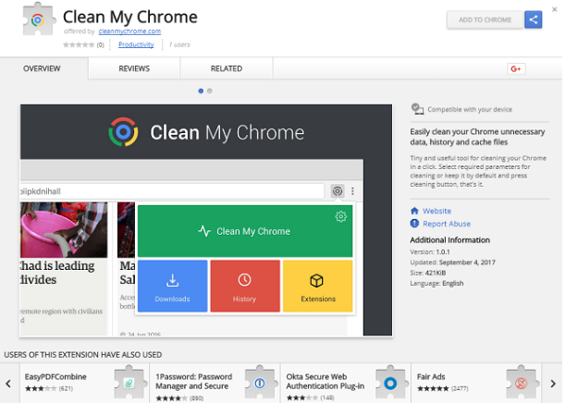Click the EasyPDFCombine puzzle icon
The height and width of the screenshot is (403, 565).
[129, 382]
